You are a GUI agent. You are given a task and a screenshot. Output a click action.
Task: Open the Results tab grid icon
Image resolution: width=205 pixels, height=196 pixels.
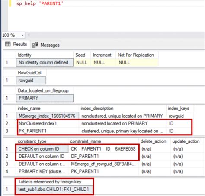point(8,44)
